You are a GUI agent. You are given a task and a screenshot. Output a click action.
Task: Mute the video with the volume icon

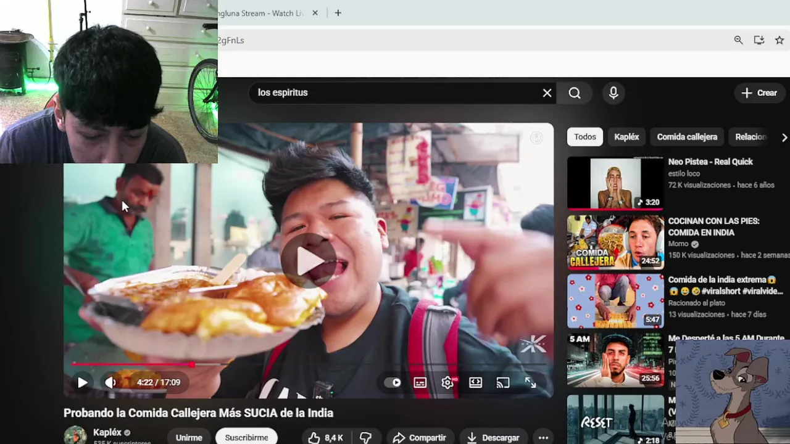coord(110,382)
